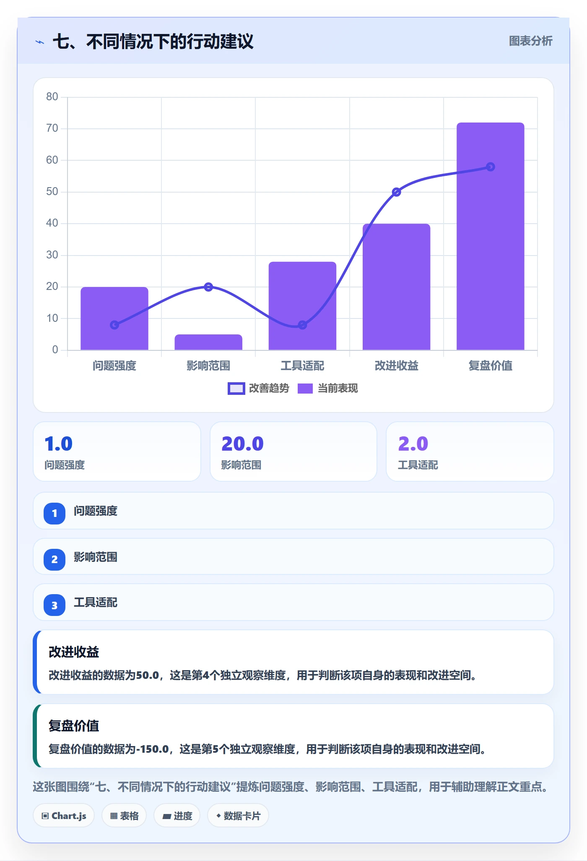The image size is (587, 861).
Task: Click the trend line point on 复盘价值 bar
Action: click(x=491, y=167)
